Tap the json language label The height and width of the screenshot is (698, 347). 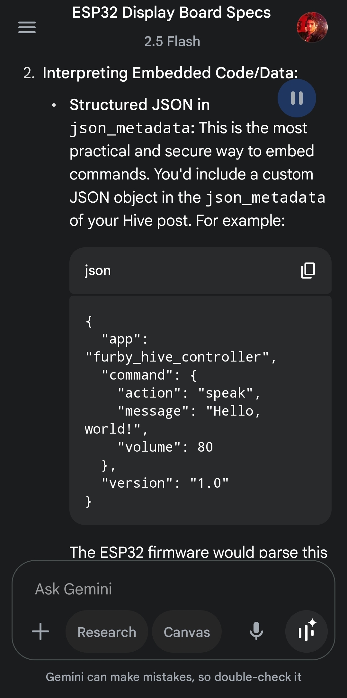point(98,271)
